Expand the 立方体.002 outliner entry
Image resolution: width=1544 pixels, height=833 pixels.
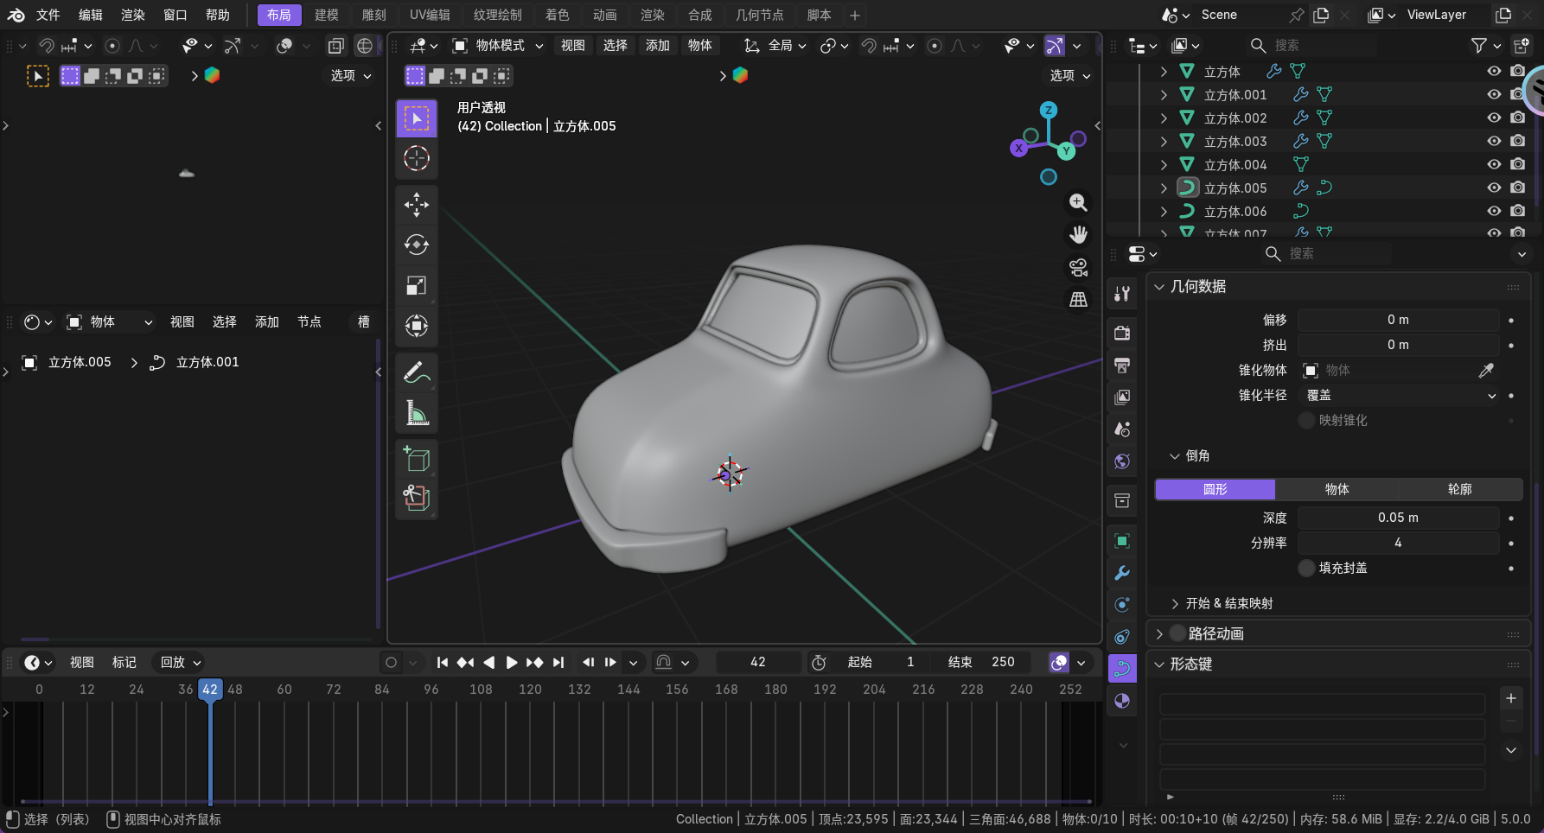[x=1164, y=118]
